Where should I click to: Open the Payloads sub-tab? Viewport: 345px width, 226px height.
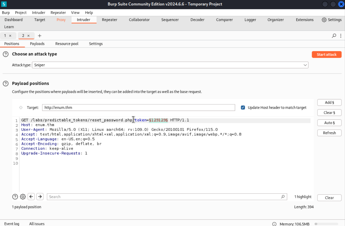pyautogui.click(x=37, y=44)
